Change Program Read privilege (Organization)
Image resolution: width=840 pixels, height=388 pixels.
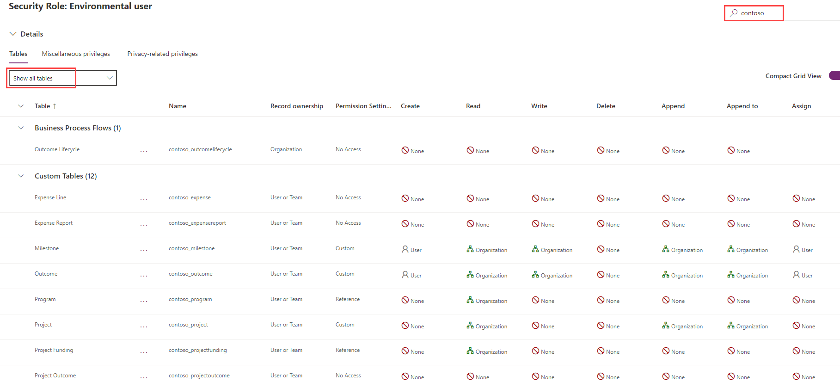tap(487, 301)
